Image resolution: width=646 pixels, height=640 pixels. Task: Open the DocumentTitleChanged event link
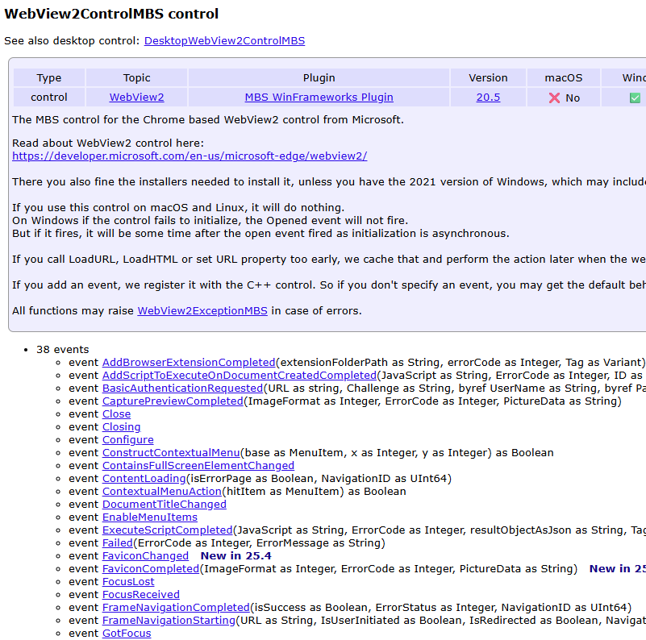click(x=164, y=505)
